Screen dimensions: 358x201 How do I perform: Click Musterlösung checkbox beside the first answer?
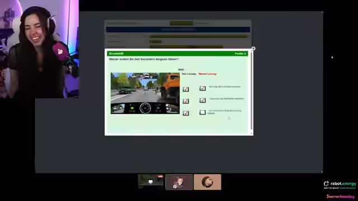[x=202, y=88]
